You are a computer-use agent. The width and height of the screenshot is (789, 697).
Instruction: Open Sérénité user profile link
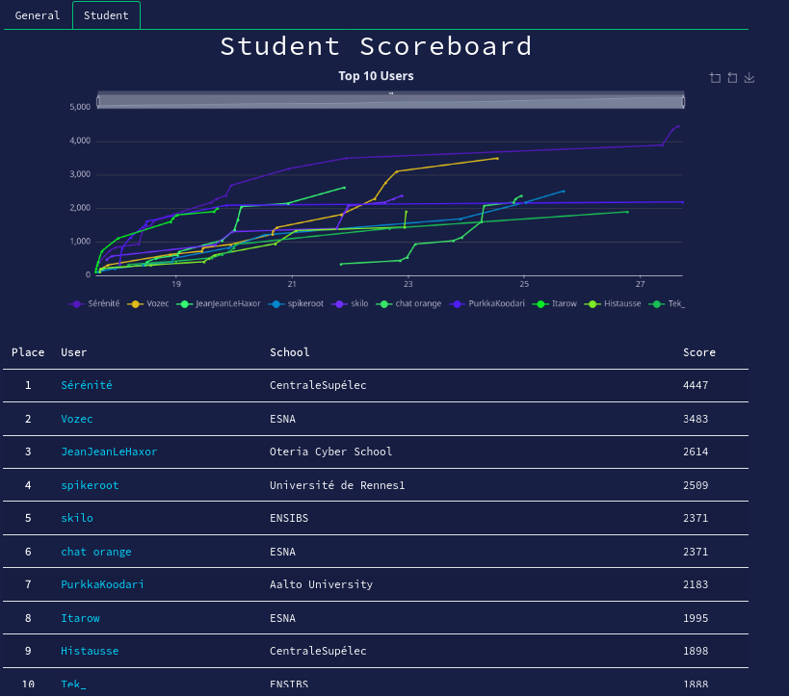(87, 385)
